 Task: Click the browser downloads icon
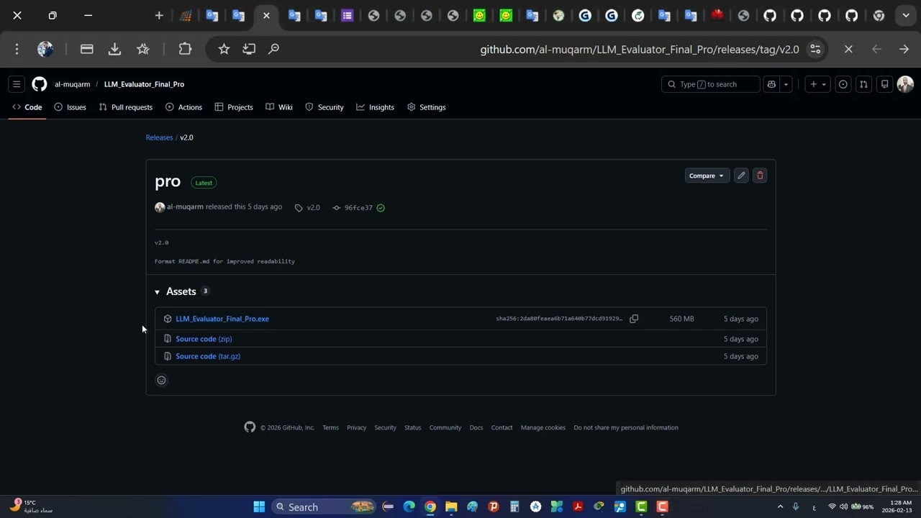click(114, 49)
